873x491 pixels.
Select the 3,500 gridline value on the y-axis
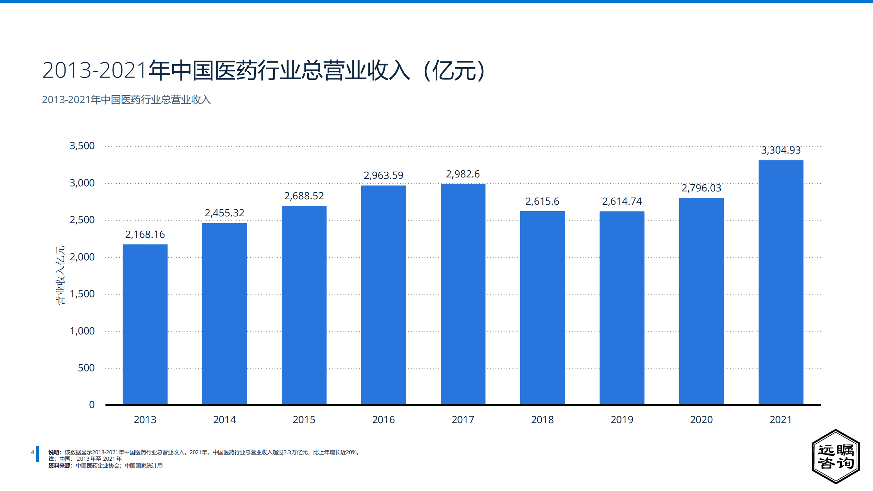[83, 146]
